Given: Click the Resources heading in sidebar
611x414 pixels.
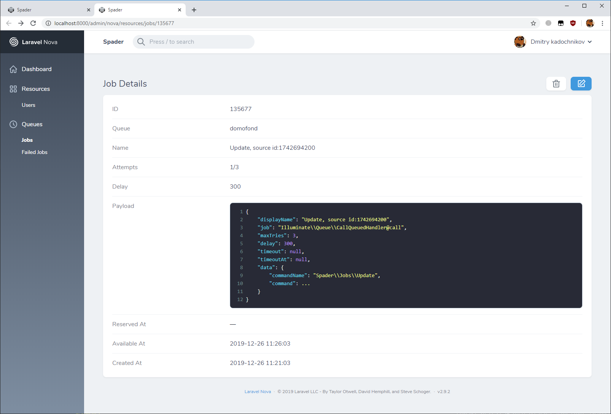Looking at the screenshot, I should tap(36, 89).
